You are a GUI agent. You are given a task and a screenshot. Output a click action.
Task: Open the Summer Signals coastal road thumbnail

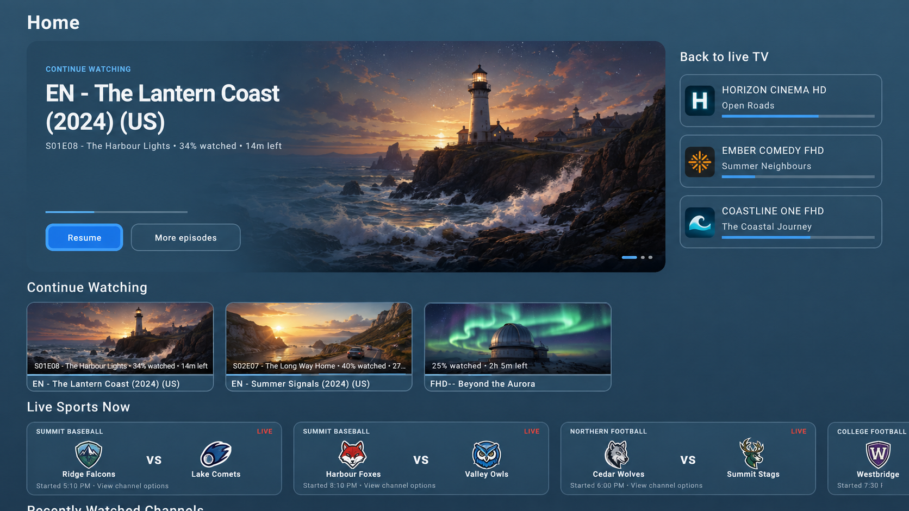click(319, 338)
